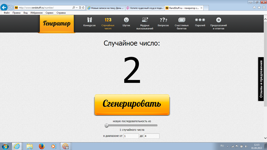The width and height of the screenshot is (267, 150).
Task: Click the network signal tray icon
Action: (x=232, y=146)
